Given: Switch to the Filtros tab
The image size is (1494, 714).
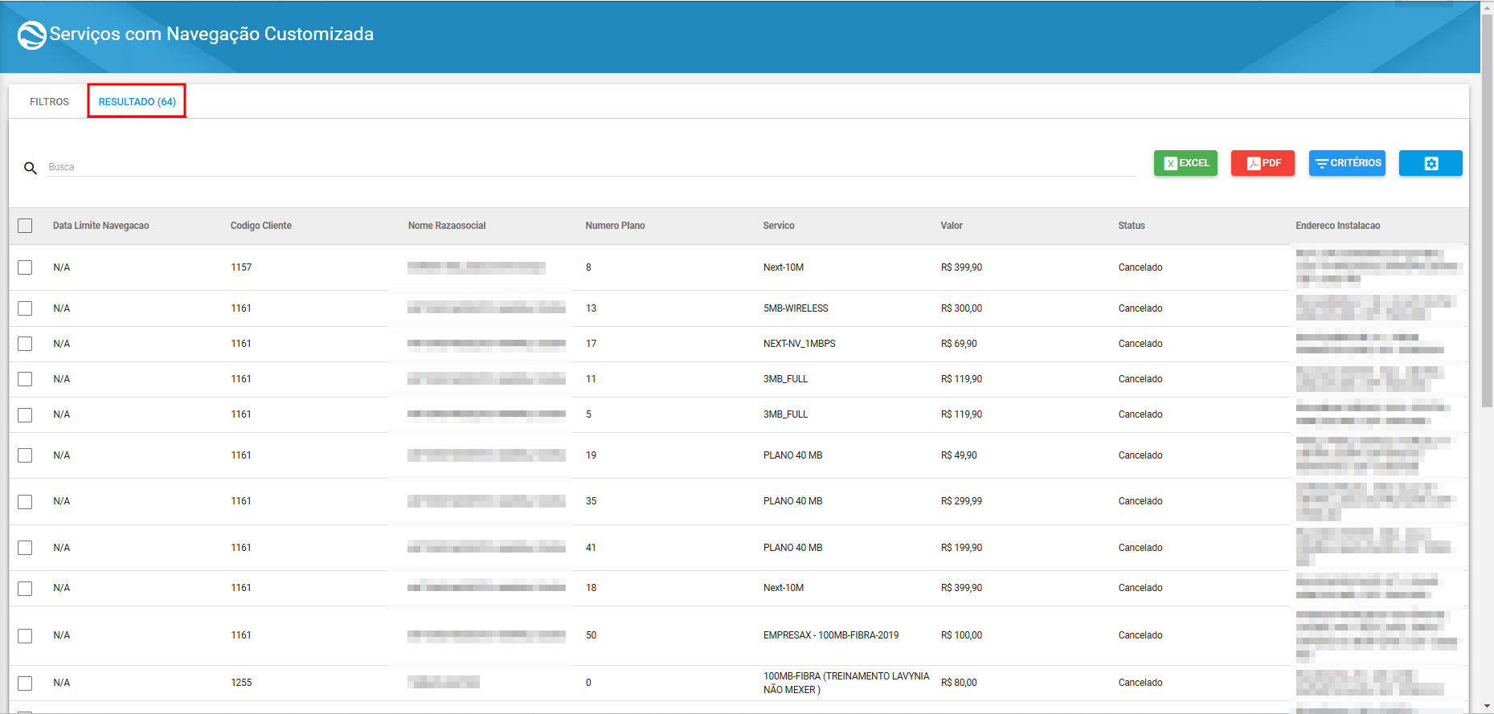Looking at the screenshot, I should (x=49, y=102).
